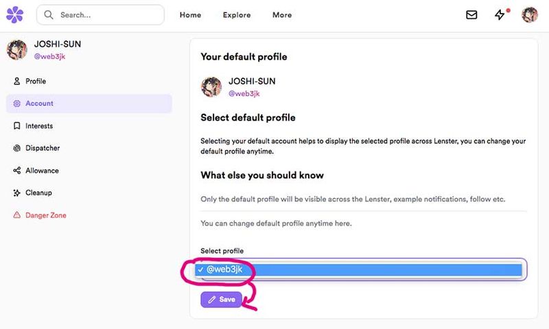
Task: Open the Explore page
Action: tap(237, 15)
